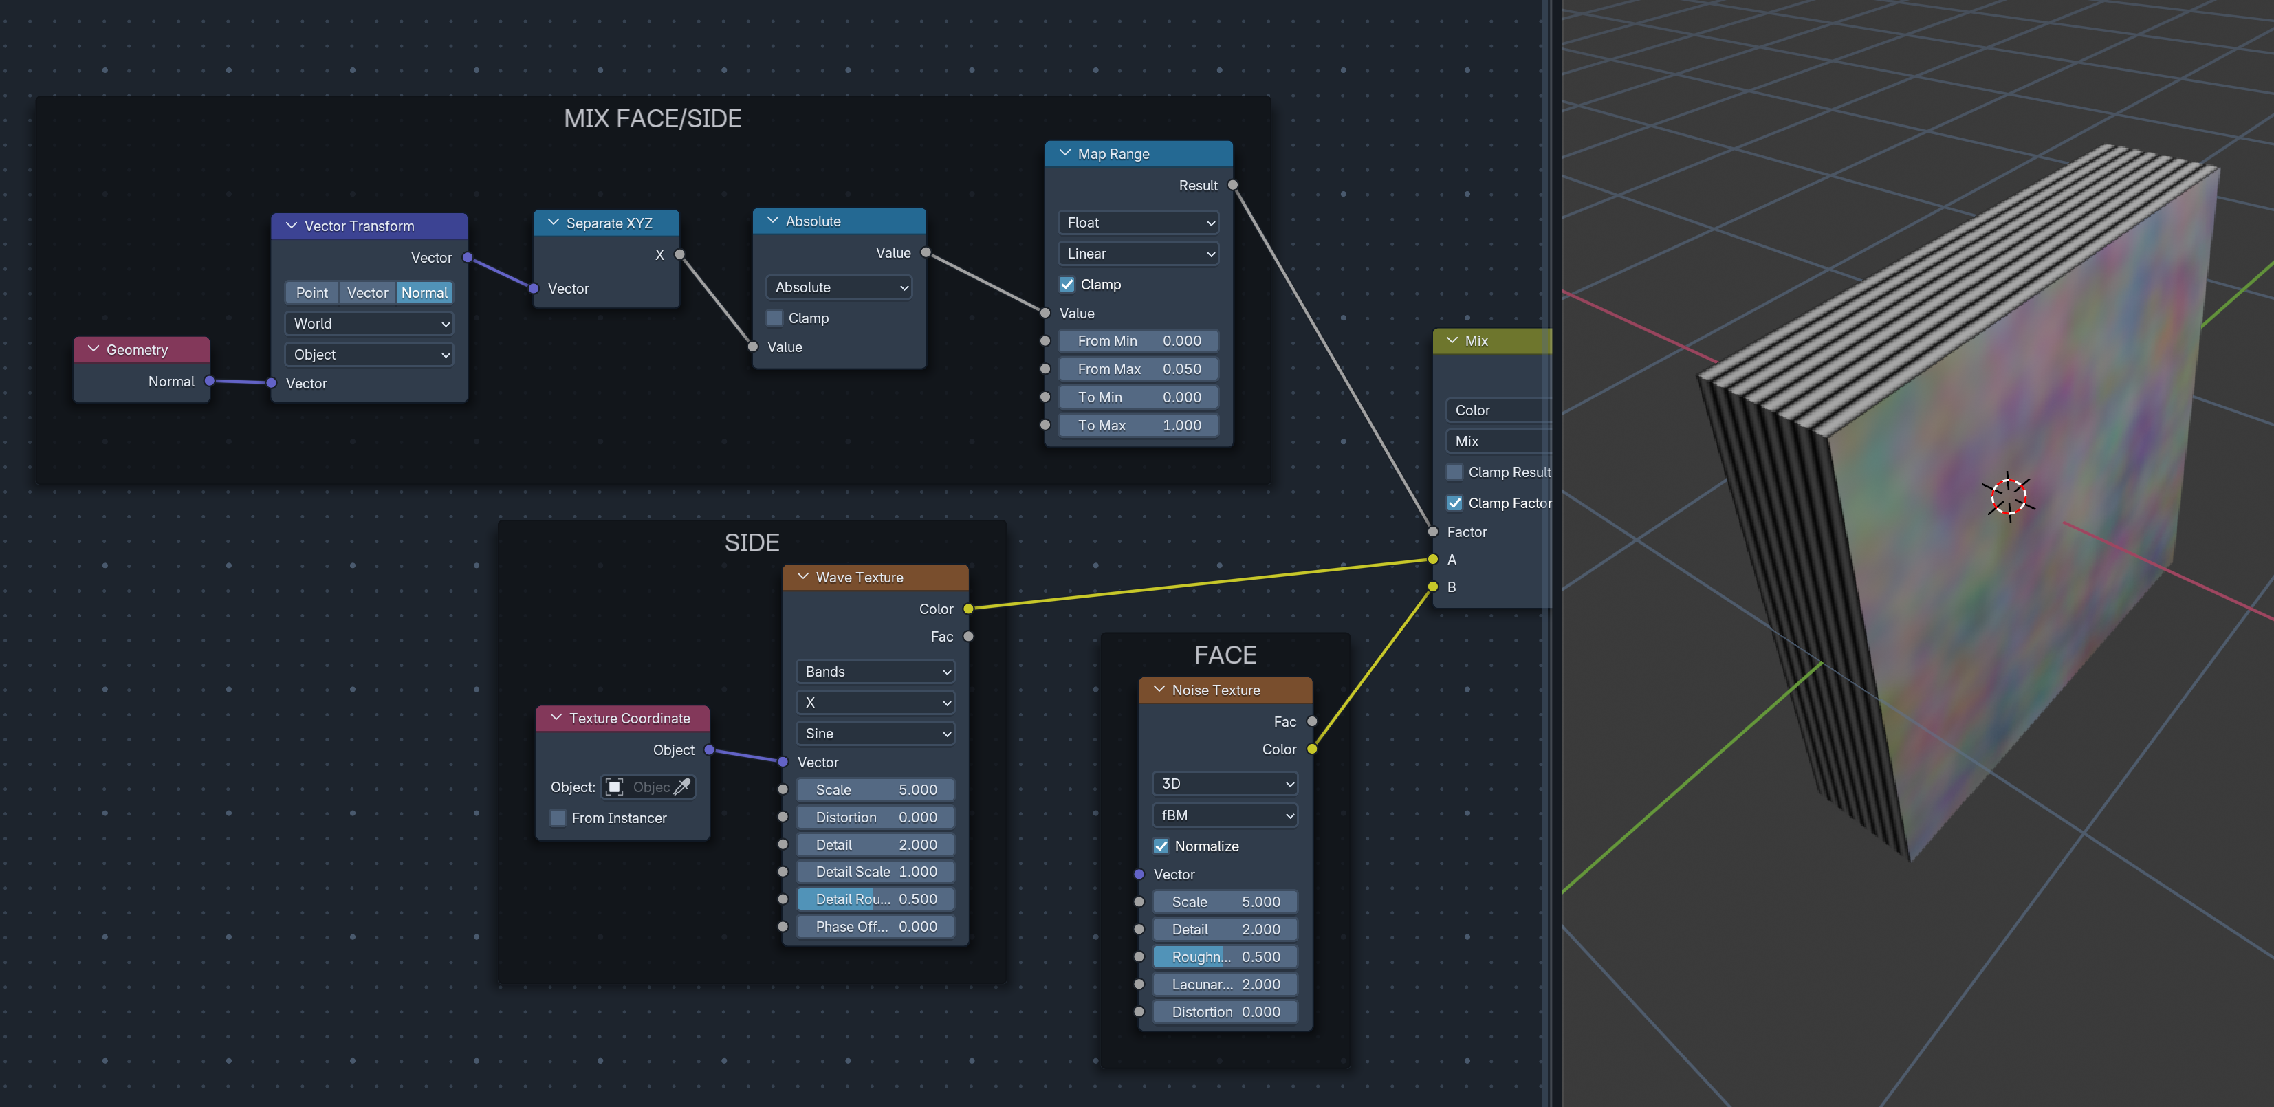Click the Noise Texture Vector input socket
The width and height of the screenshot is (2274, 1107).
coord(1139,874)
